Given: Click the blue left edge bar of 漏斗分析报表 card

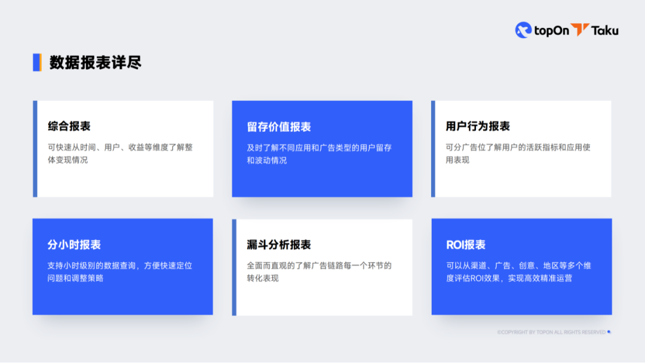Looking at the screenshot, I should (x=234, y=267).
